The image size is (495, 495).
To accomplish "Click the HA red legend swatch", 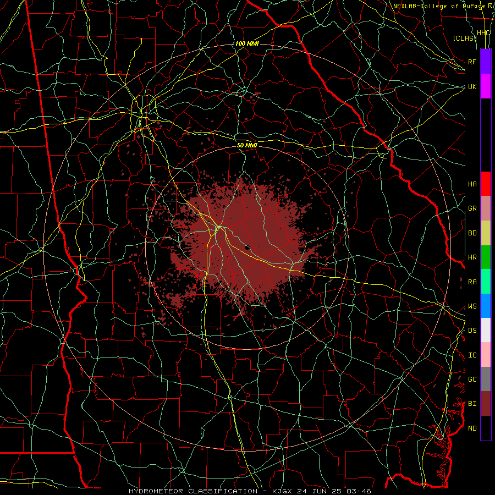I will 486,184.
